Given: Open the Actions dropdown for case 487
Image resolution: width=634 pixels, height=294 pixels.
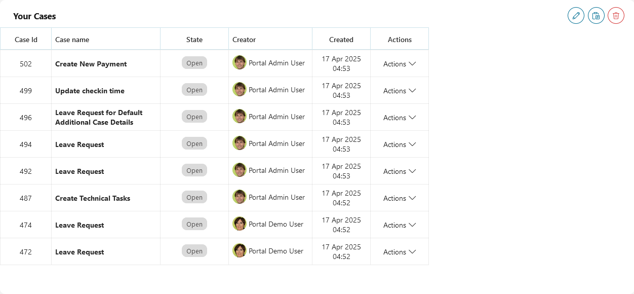Looking at the screenshot, I should (400, 198).
